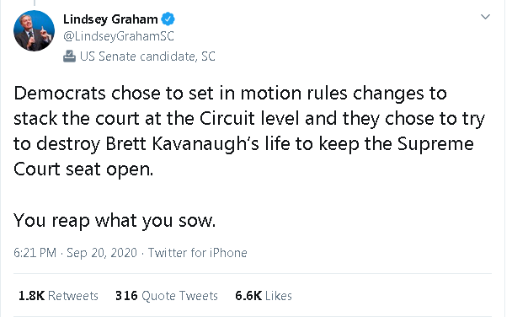
Task: Click the tweet's first line starting 'Democrats chose'
Action: tap(230, 94)
